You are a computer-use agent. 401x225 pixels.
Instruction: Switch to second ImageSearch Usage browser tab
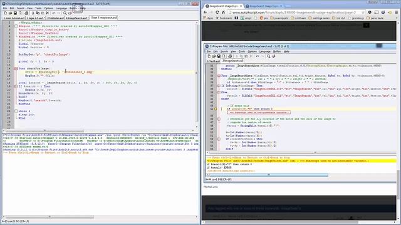click(x=264, y=6)
